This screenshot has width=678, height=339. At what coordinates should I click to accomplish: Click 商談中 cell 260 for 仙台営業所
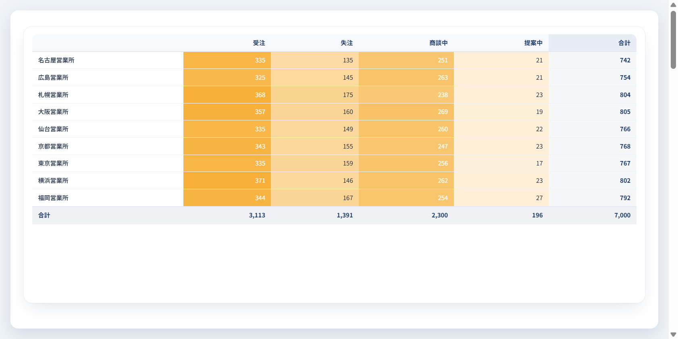[x=406, y=129]
